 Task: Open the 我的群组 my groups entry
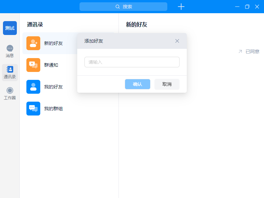[x=53, y=109]
